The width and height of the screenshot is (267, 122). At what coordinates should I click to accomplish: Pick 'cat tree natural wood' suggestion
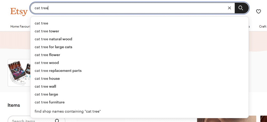pyautogui.click(x=53, y=39)
